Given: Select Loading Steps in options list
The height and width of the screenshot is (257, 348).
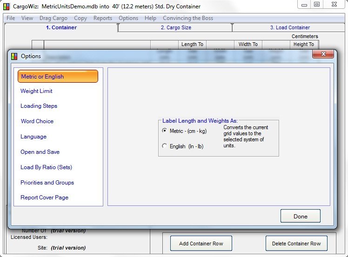Looking at the screenshot, I should 39,106.
